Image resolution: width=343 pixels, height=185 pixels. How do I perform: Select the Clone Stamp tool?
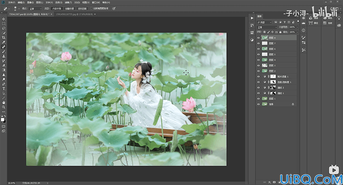click(x=4, y=56)
